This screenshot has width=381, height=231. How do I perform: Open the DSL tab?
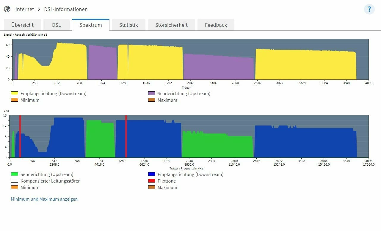click(57, 25)
